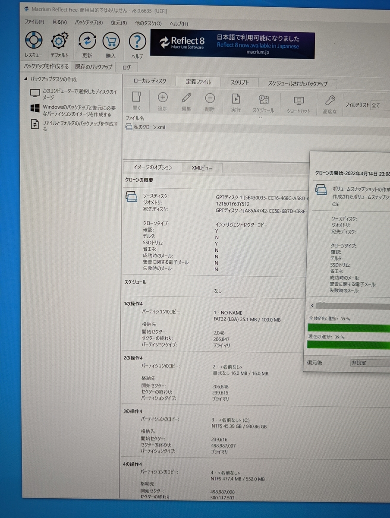Open the 見る(V) menu

coord(60,22)
